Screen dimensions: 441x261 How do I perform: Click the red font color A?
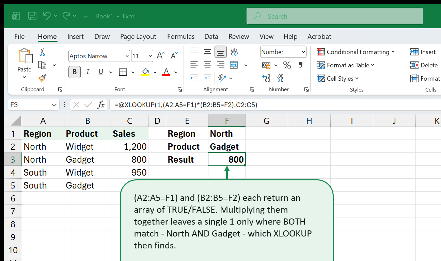click(x=166, y=72)
